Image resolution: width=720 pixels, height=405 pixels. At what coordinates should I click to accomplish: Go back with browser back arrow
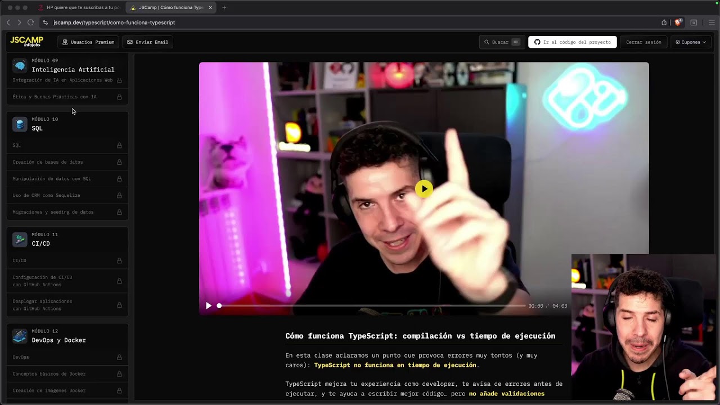click(8, 22)
